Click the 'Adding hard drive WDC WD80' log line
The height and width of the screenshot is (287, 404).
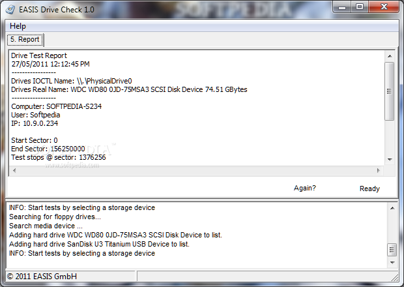115,235
